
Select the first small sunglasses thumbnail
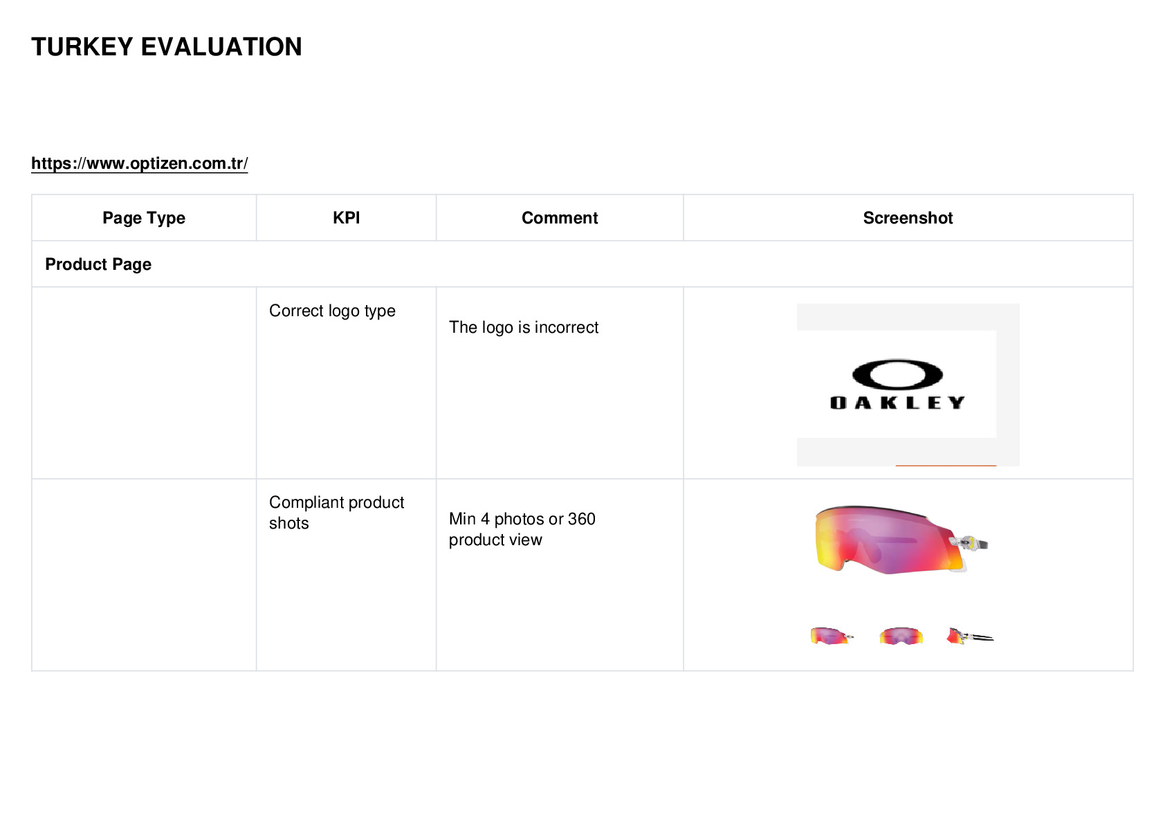coord(832,635)
